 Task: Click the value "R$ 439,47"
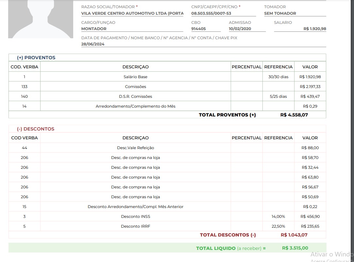tap(310, 96)
